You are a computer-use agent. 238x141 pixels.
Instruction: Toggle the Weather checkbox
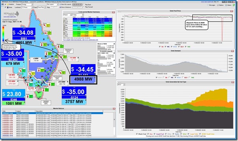tap(6, 4)
